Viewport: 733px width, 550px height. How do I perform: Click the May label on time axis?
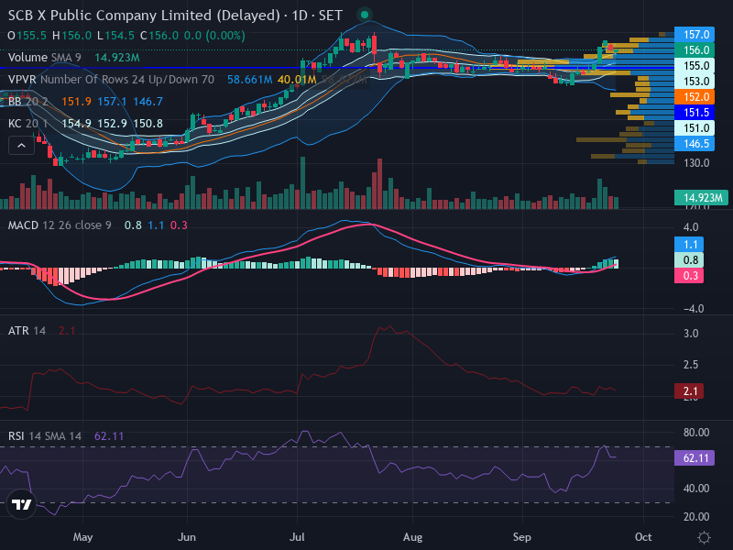click(82, 537)
